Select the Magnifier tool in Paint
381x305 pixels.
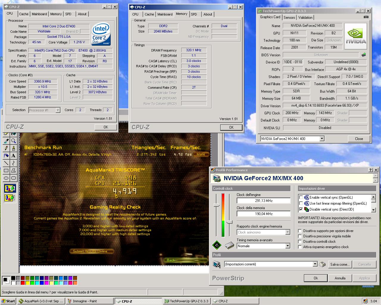tap(13, 141)
